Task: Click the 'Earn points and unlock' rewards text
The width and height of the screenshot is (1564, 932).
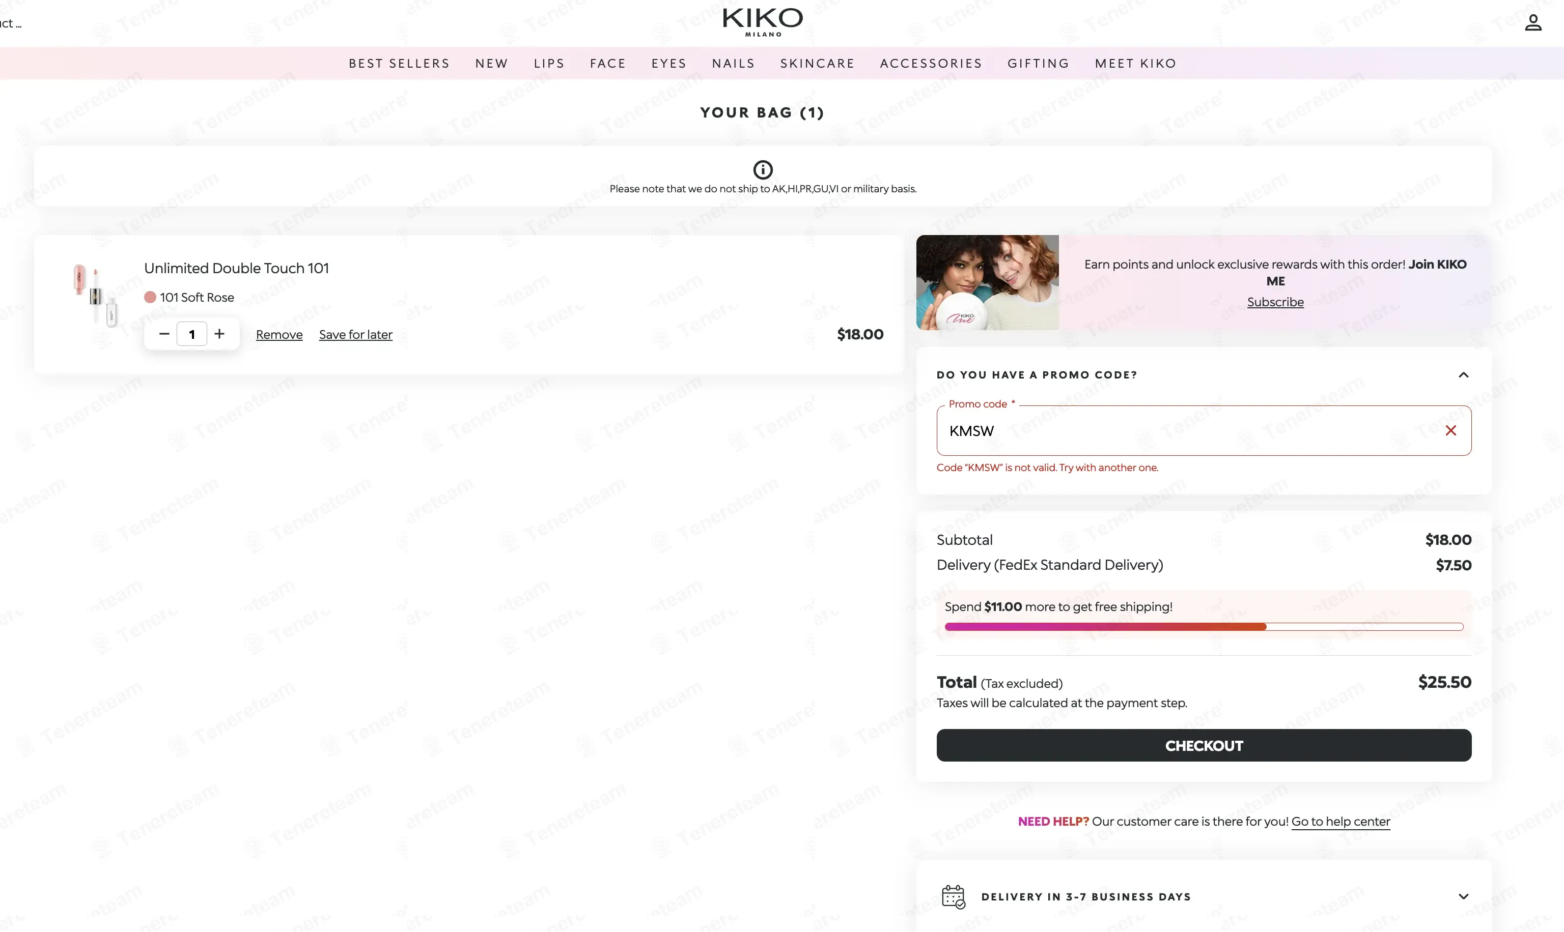Action: (1275, 273)
